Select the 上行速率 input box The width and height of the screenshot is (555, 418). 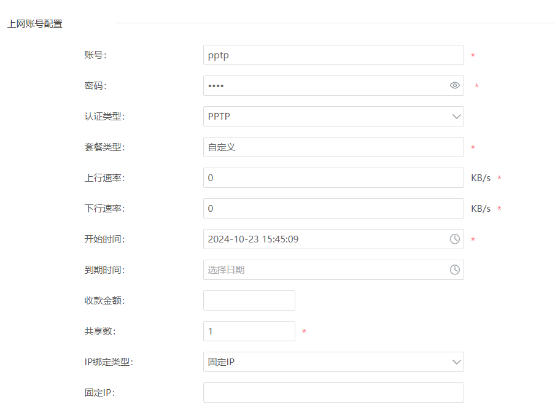[333, 177]
